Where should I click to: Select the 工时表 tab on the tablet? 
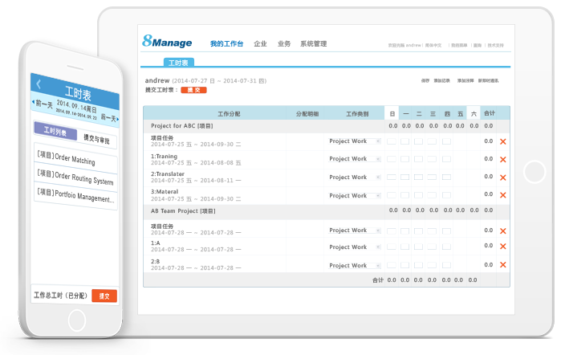pyautogui.click(x=179, y=63)
